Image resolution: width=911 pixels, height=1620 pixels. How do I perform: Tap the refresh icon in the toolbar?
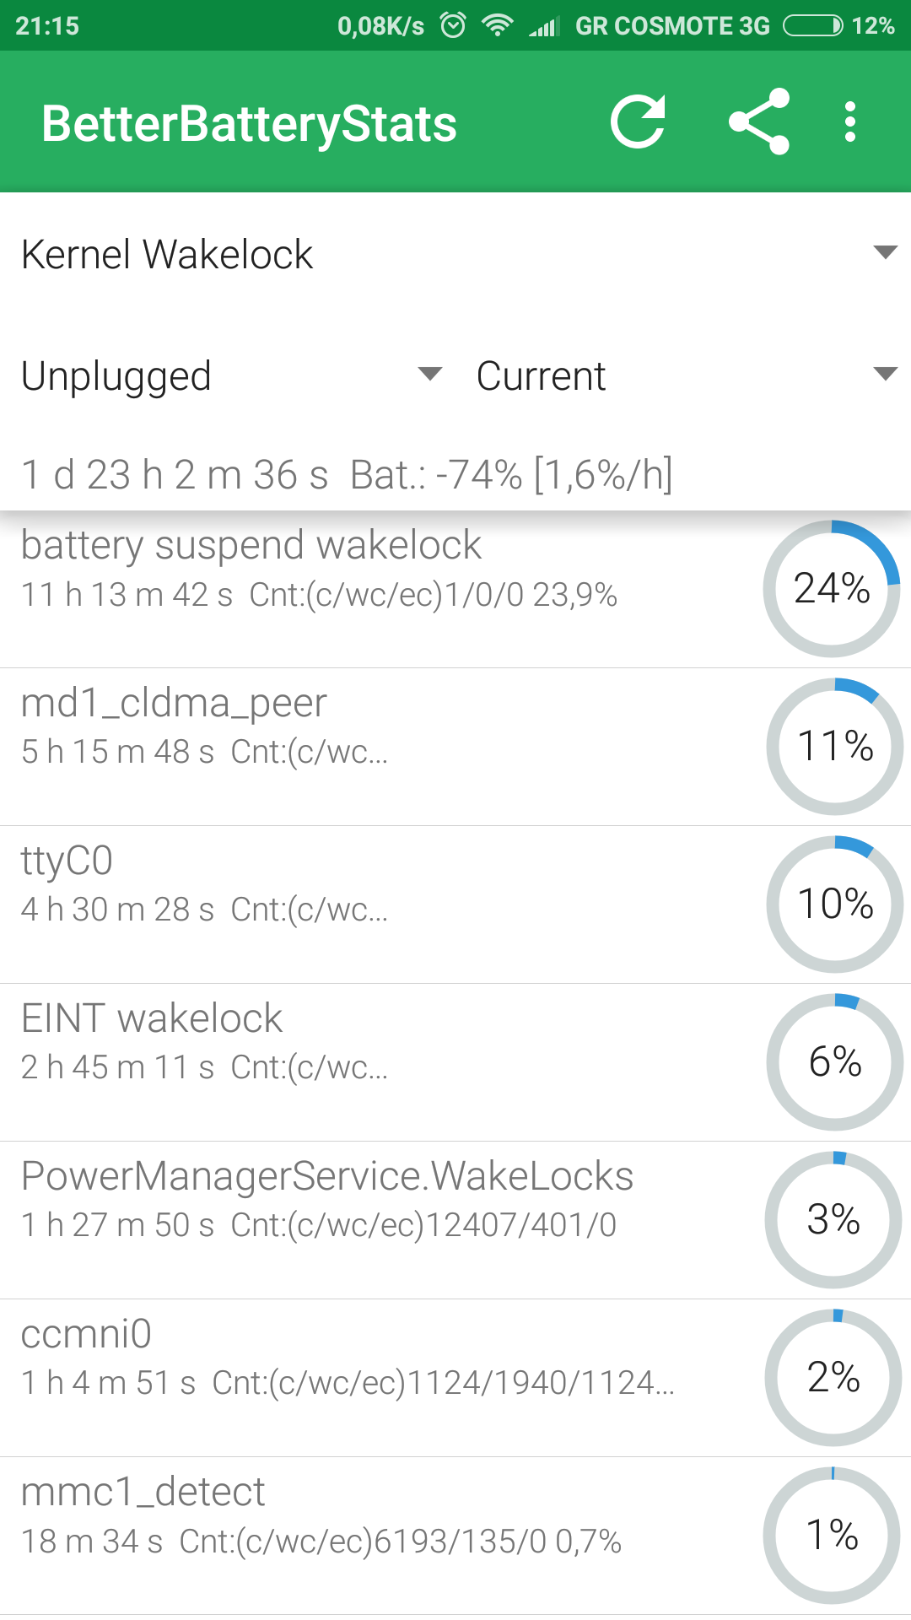[639, 122]
